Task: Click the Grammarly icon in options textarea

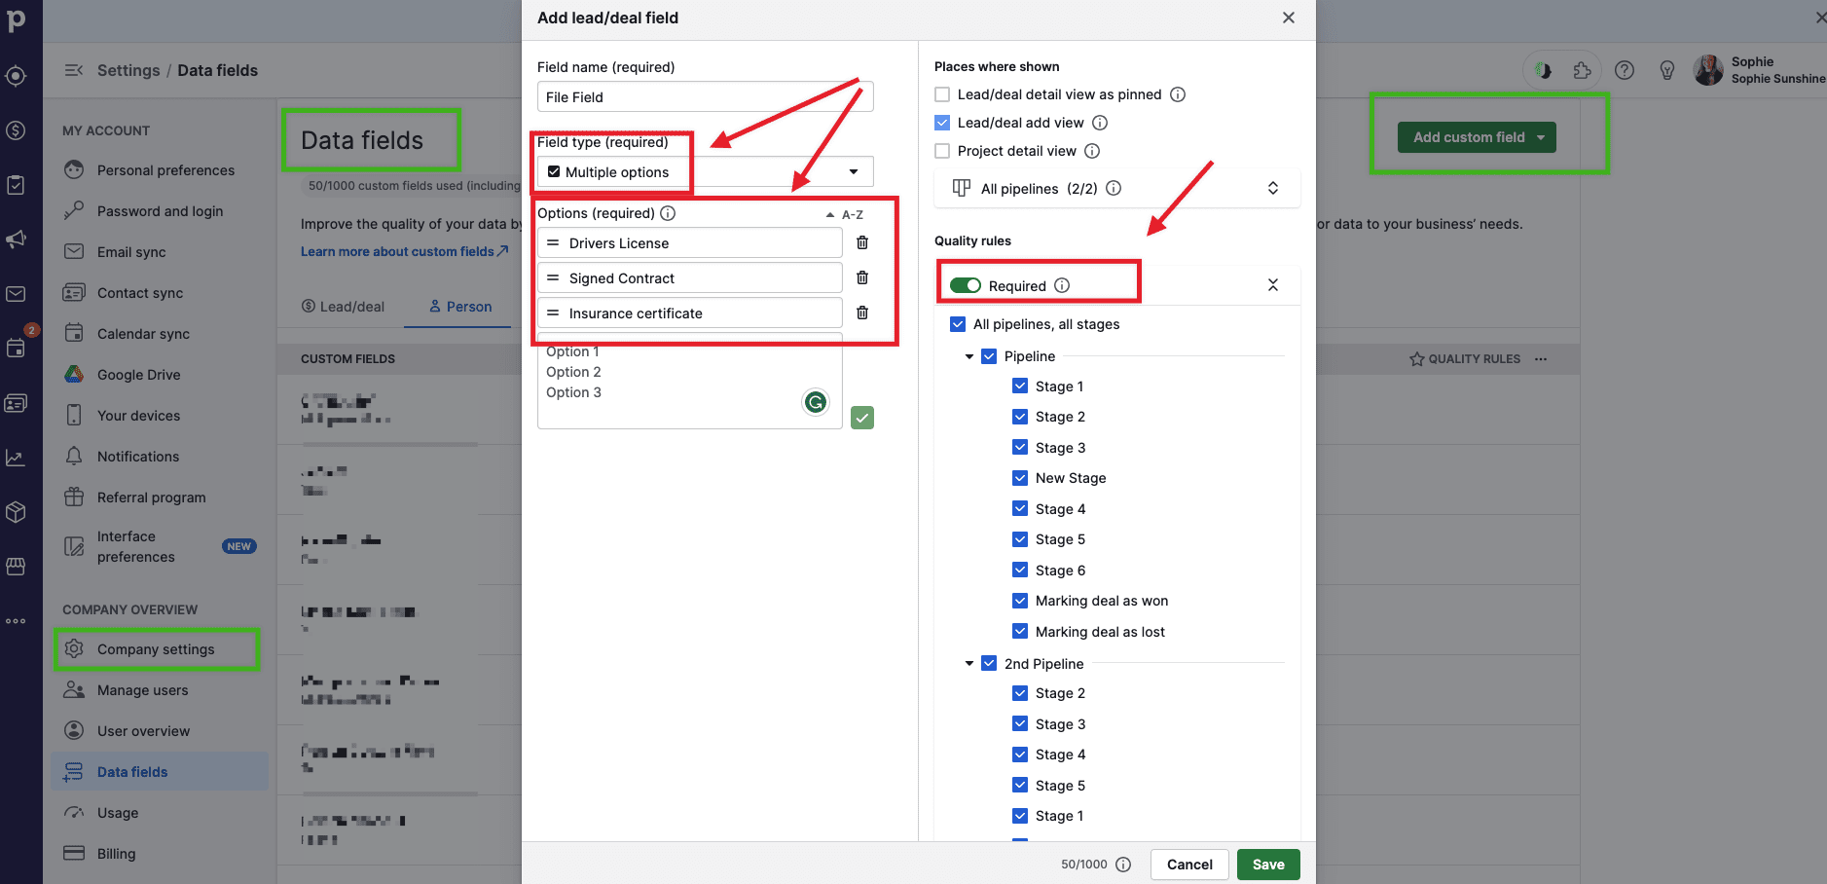Action: (815, 401)
